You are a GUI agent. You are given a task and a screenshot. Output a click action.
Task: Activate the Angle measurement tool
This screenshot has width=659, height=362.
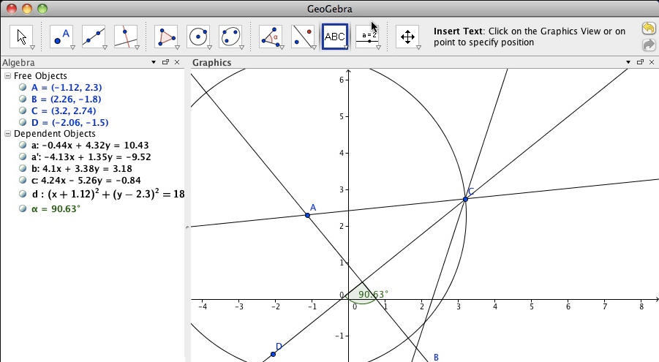pos(271,36)
